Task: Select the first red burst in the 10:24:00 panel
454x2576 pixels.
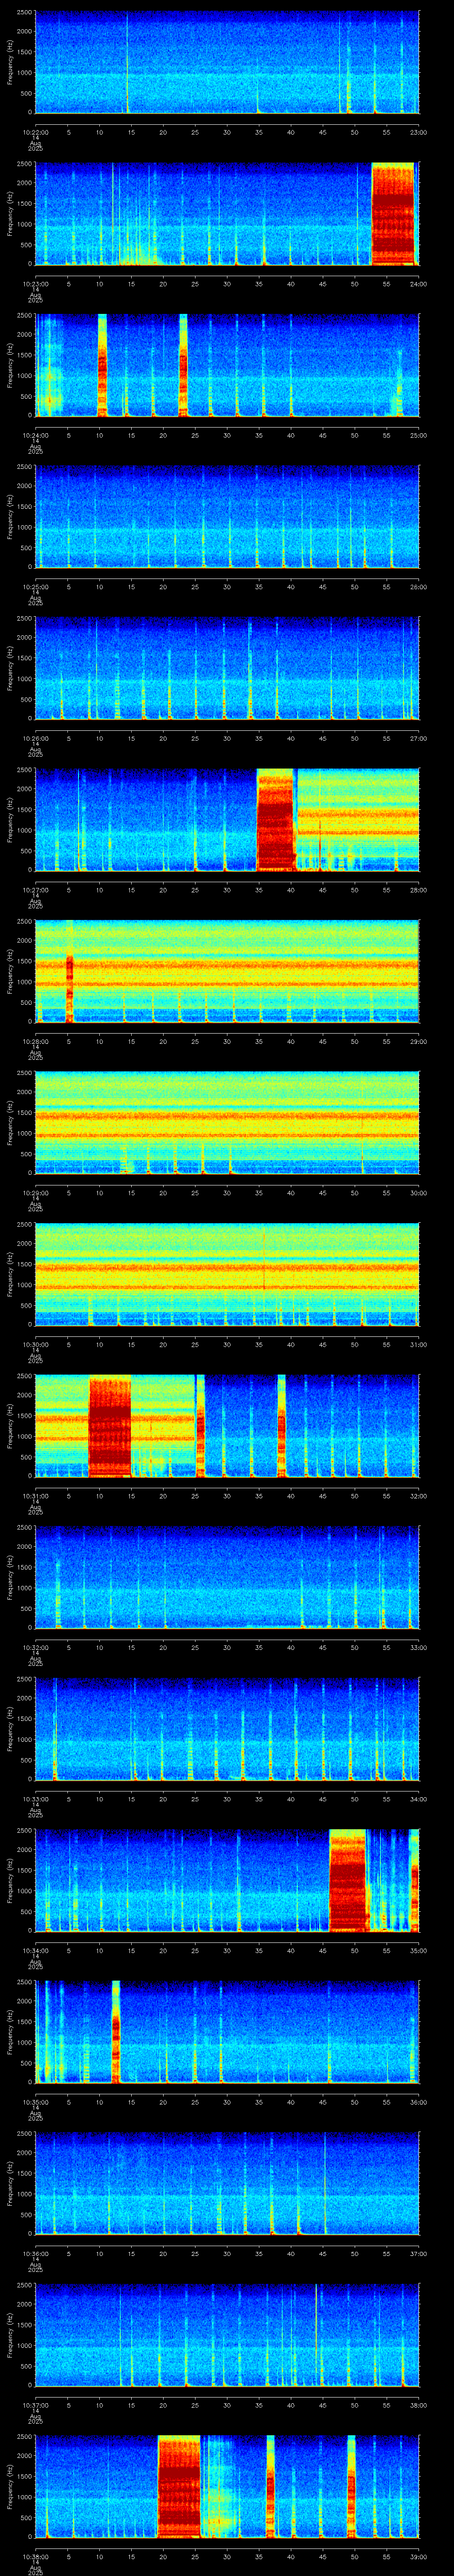Action: (x=102, y=365)
